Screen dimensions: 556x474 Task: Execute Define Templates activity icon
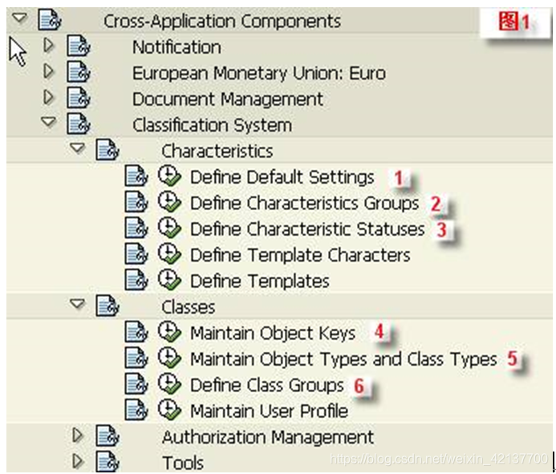169,279
